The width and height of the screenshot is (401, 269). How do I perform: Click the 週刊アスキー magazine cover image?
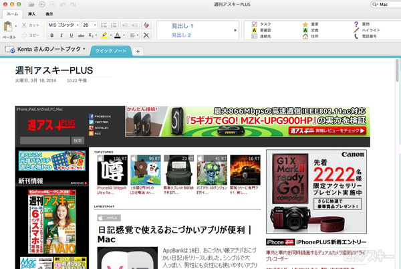[52, 221]
